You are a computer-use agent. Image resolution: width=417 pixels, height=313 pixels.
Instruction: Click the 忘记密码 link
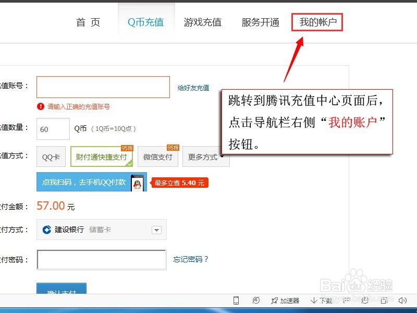tap(189, 259)
